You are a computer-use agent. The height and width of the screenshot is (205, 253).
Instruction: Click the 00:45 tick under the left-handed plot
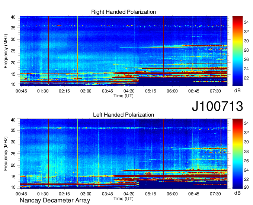click(21, 194)
